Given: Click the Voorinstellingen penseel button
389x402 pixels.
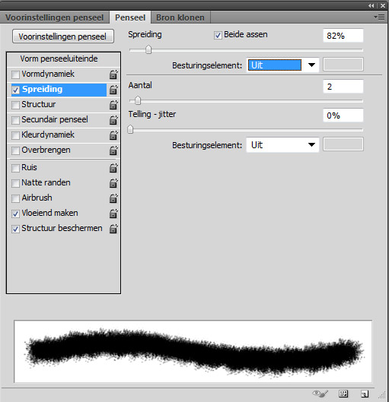Looking at the screenshot, I should [63, 36].
